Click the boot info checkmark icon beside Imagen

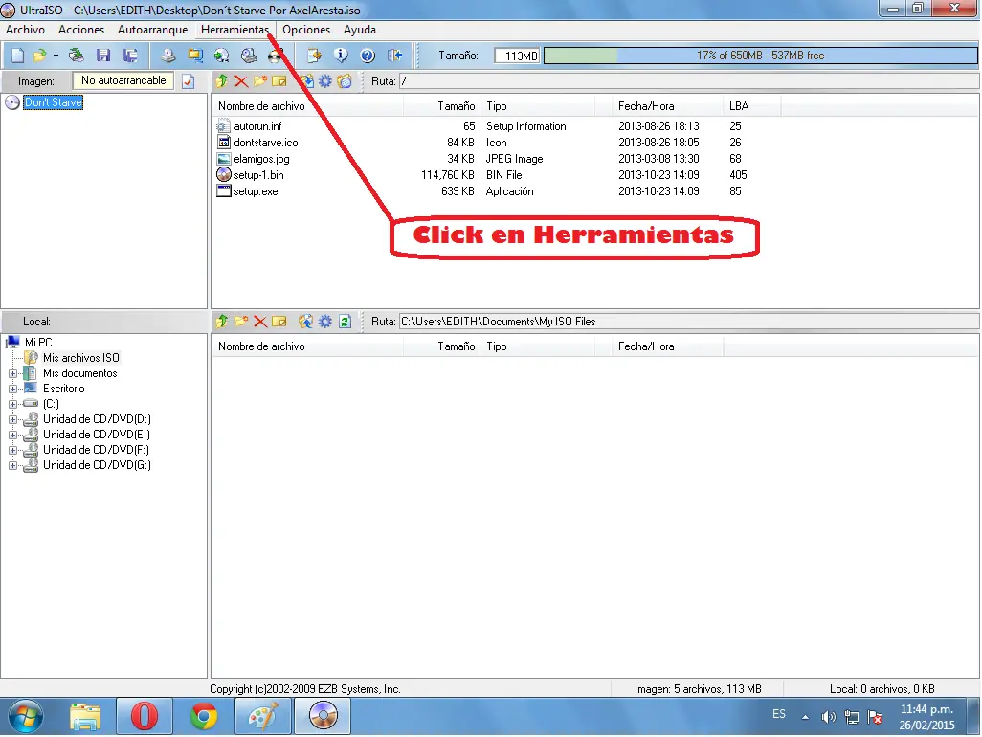[x=189, y=80]
